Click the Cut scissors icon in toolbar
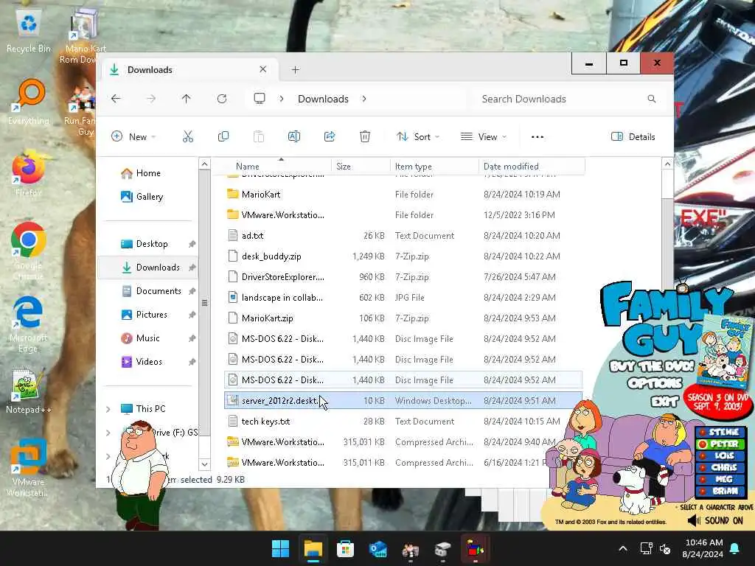 188,136
